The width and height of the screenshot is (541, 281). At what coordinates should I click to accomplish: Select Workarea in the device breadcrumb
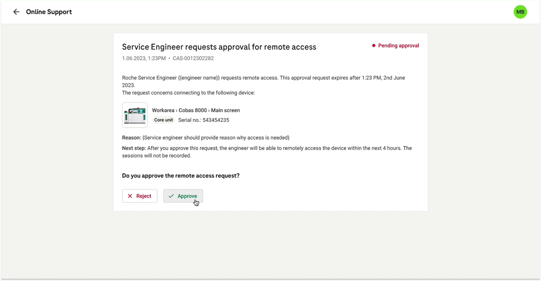[163, 110]
